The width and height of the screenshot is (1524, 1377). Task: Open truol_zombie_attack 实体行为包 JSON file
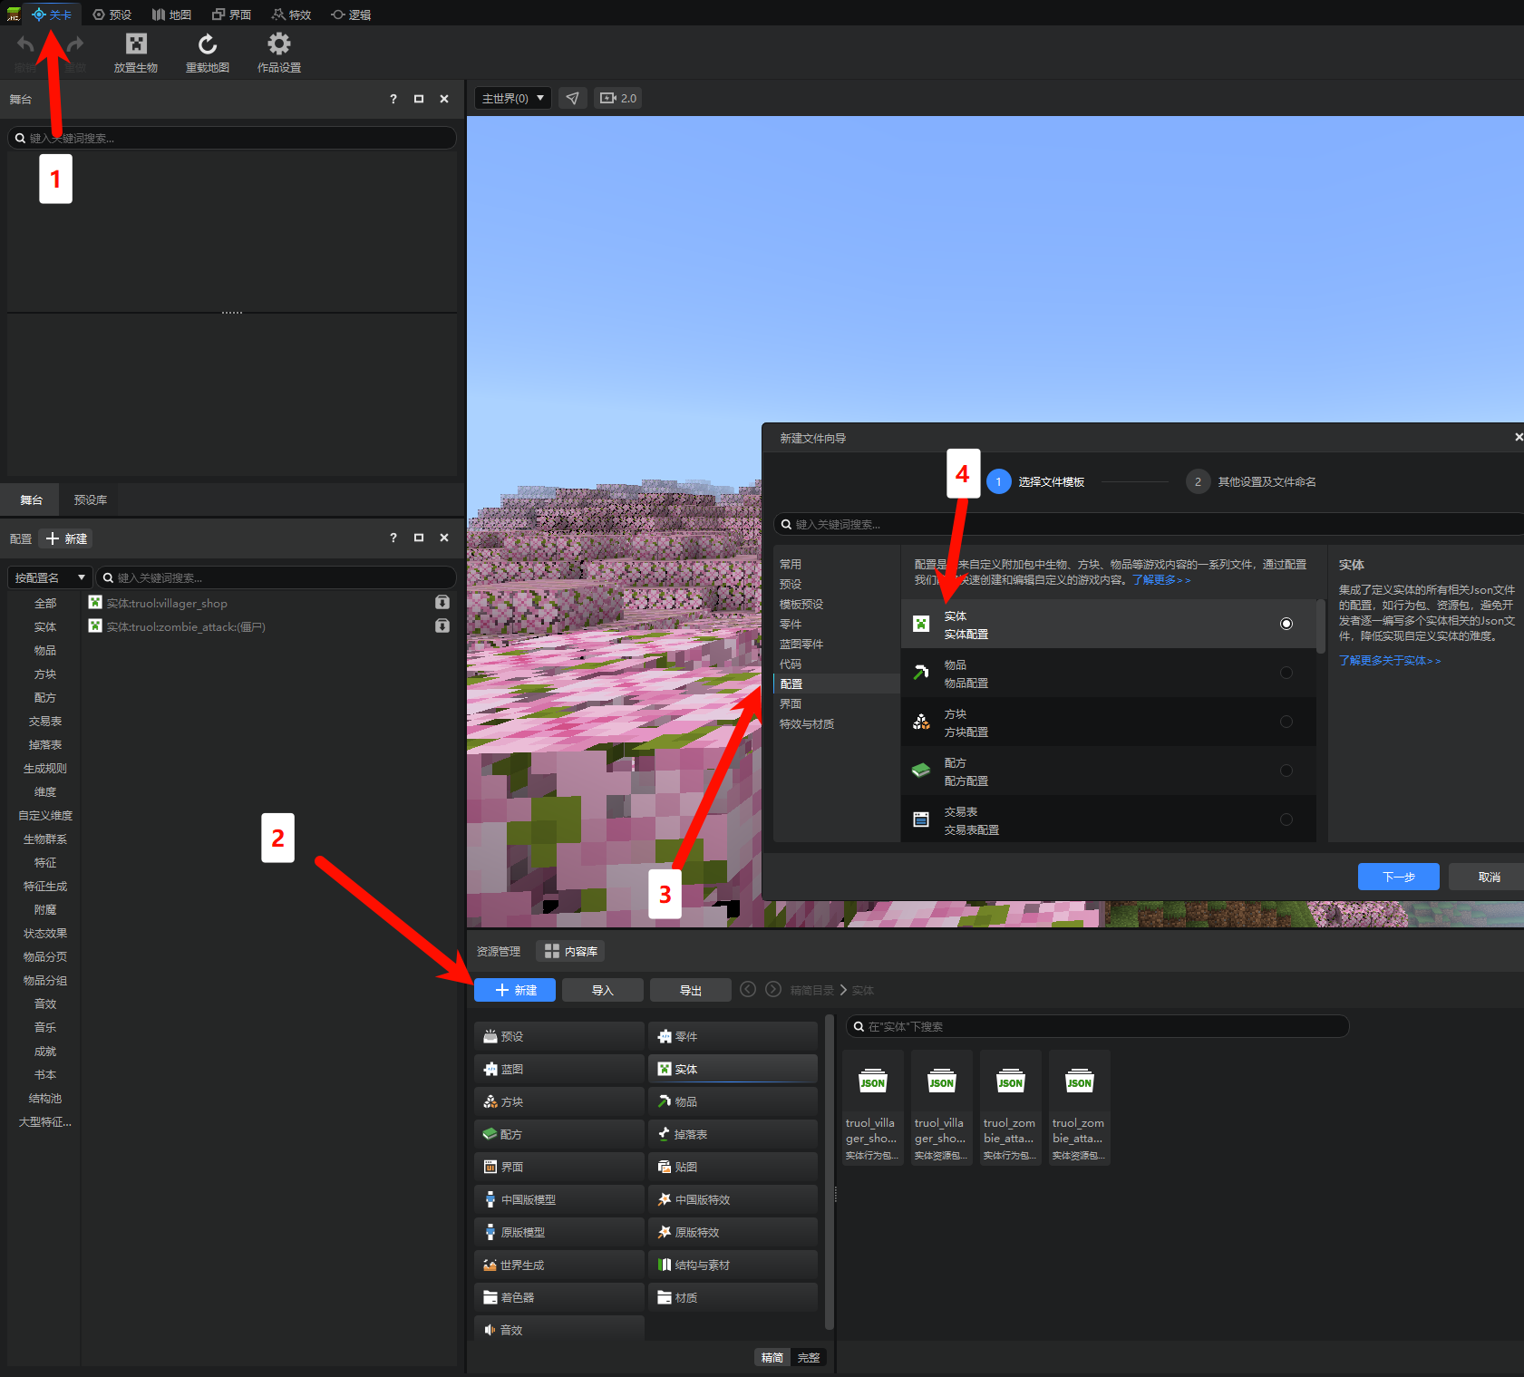(x=1011, y=1108)
